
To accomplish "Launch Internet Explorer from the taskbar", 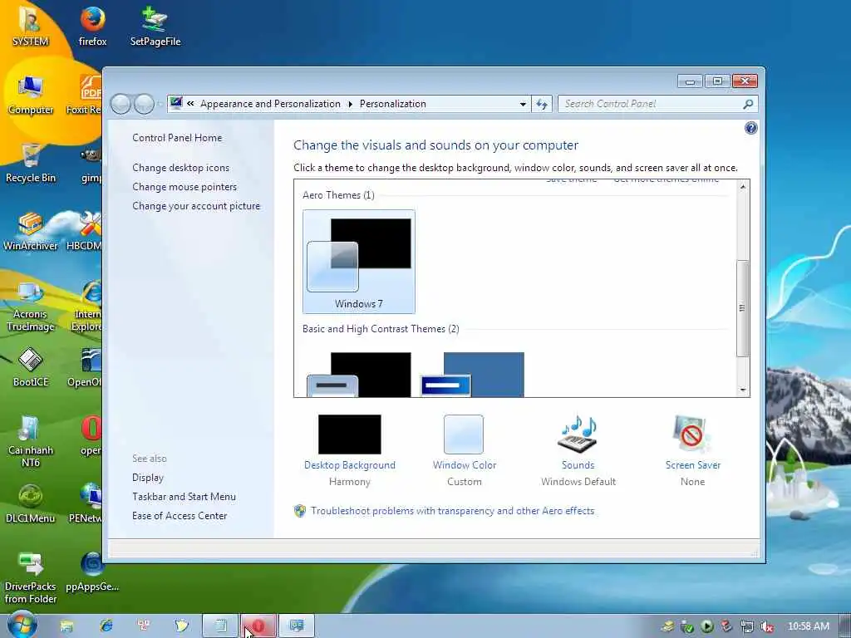I will [x=106, y=626].
